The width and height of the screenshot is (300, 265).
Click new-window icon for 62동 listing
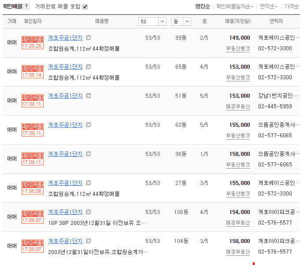click(x=89, y=125)
